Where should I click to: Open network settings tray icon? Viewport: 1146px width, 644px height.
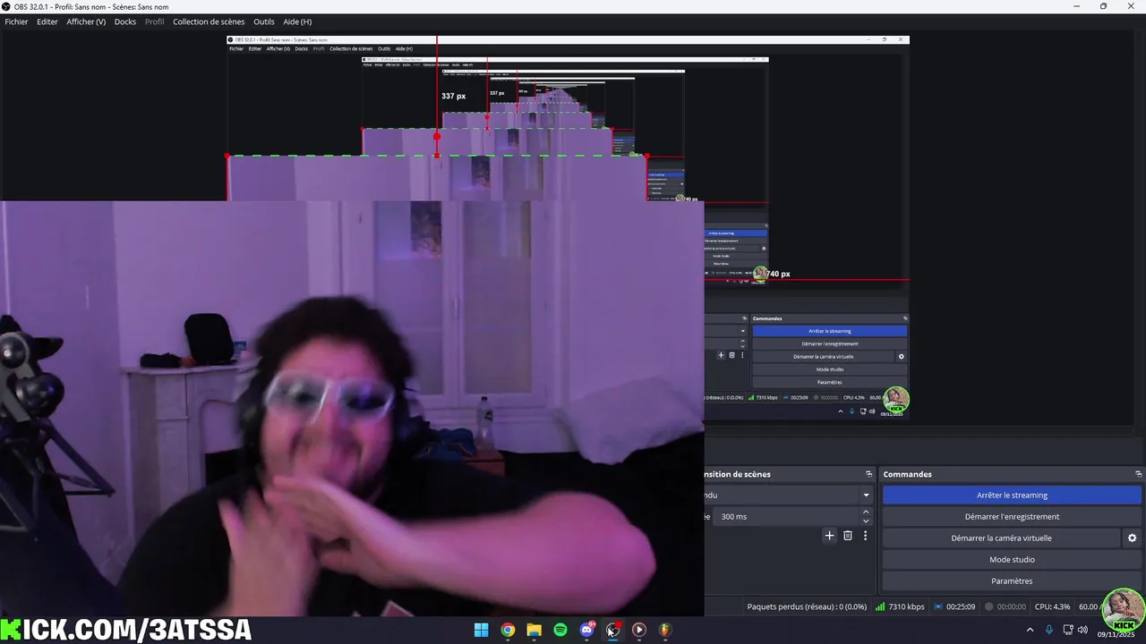1068,630
